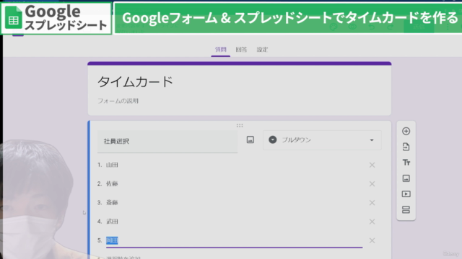The image size is (462, 259).
Task: Open the プルダウン question type dropdown
Action: (x=322, y=140)
